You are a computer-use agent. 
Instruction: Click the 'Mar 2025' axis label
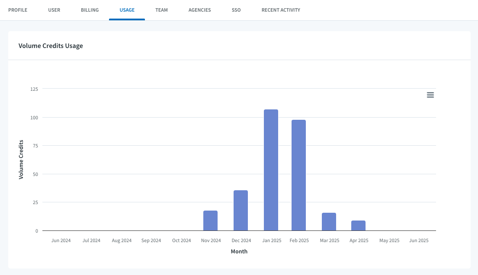[330, 240]
